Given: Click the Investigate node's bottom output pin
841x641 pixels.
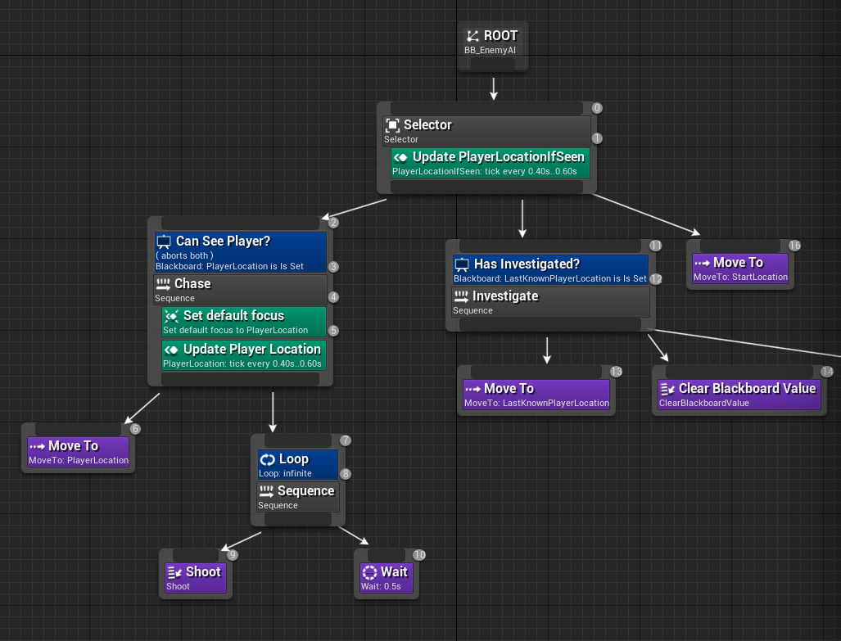Looking at the screenshot, I should [550, 324].
